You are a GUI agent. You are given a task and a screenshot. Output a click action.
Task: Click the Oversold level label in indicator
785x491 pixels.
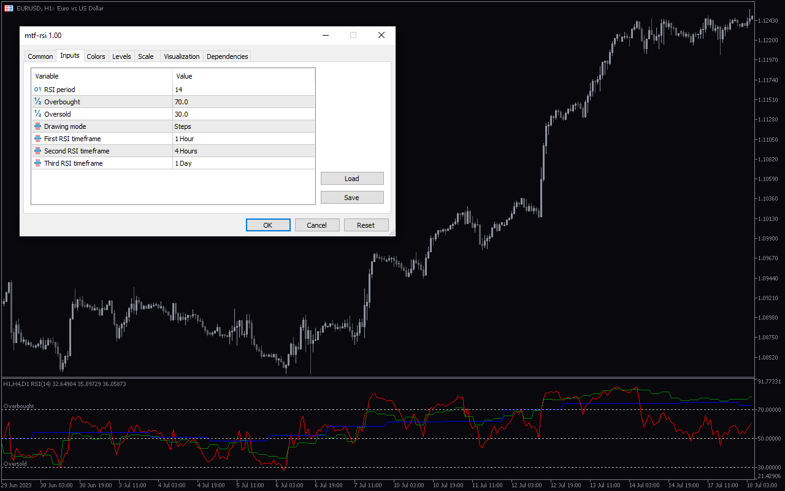[15, 464]
